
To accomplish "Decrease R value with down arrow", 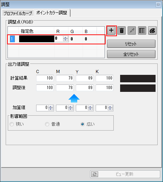I will click(x=66, y=40).
